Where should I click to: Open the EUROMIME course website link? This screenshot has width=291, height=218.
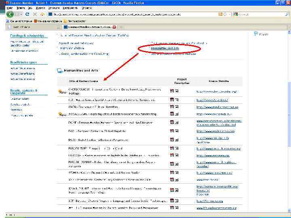coord(213,155)
